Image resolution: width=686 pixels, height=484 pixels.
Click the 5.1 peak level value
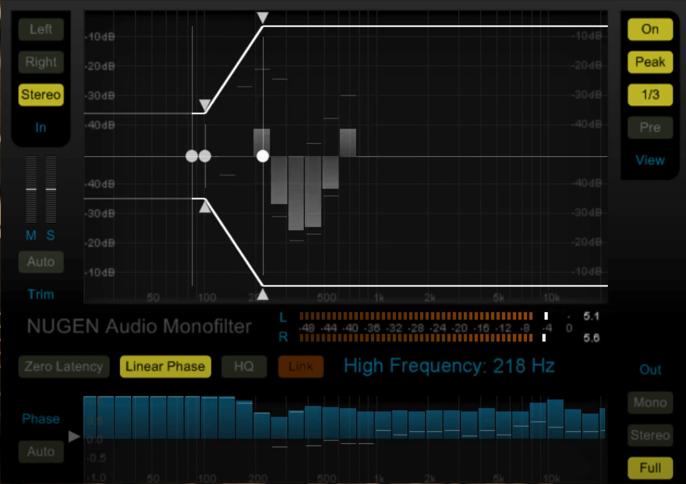click(591, 315)
